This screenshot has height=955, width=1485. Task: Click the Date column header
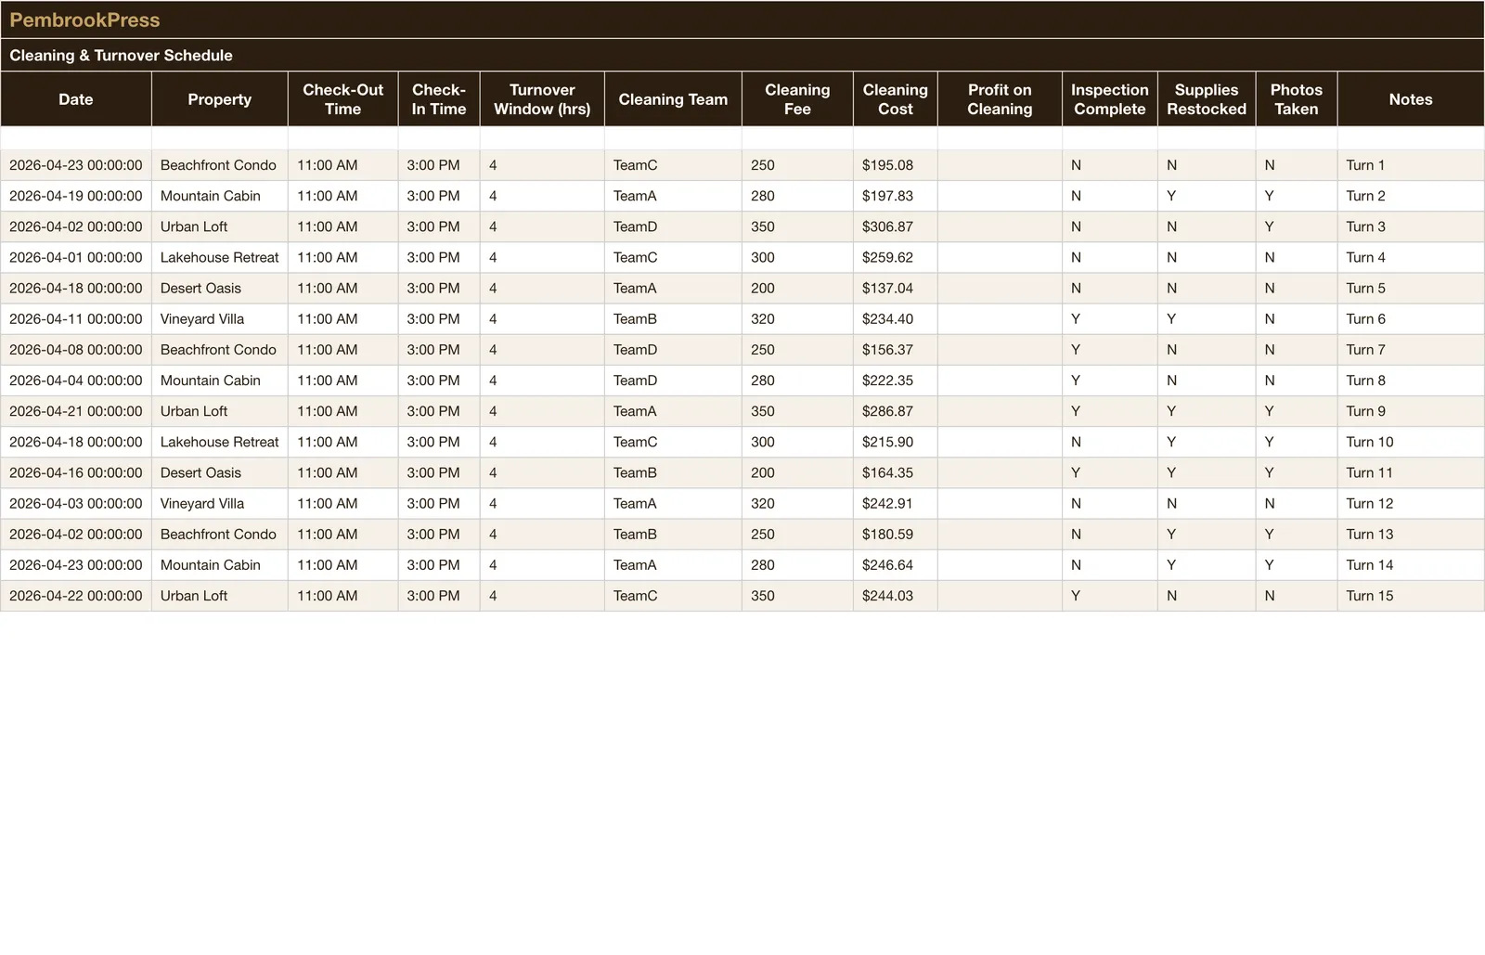(76, 99)
